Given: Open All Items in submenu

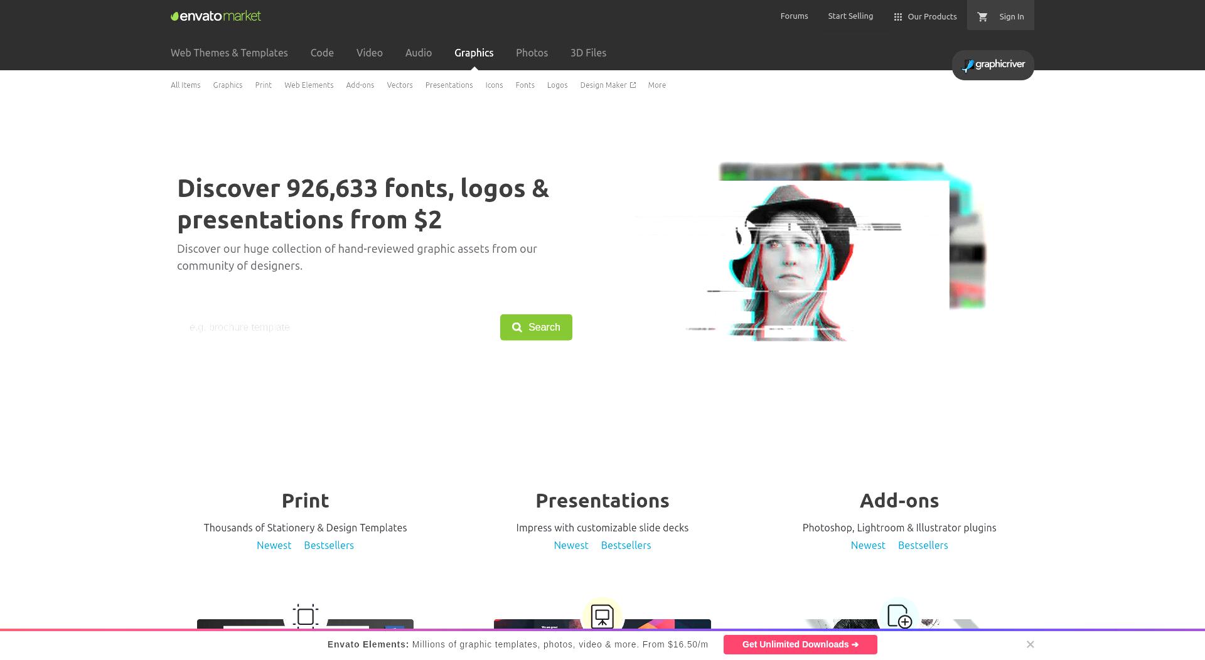Looking at the screenshot, I should tap(185, 85).
